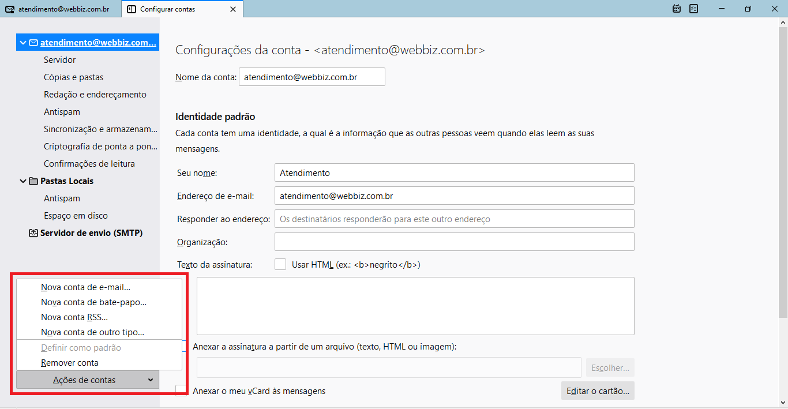788x409 pixels.
Task: Click the Configurar contas tab icon
Action: coord(132,9)
